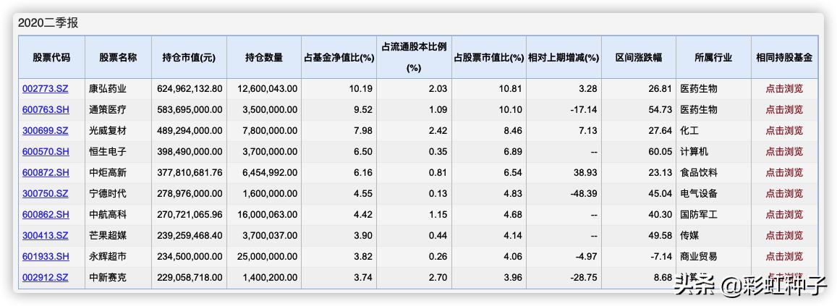Open stock code link 300750.SZ

point(46,193)
